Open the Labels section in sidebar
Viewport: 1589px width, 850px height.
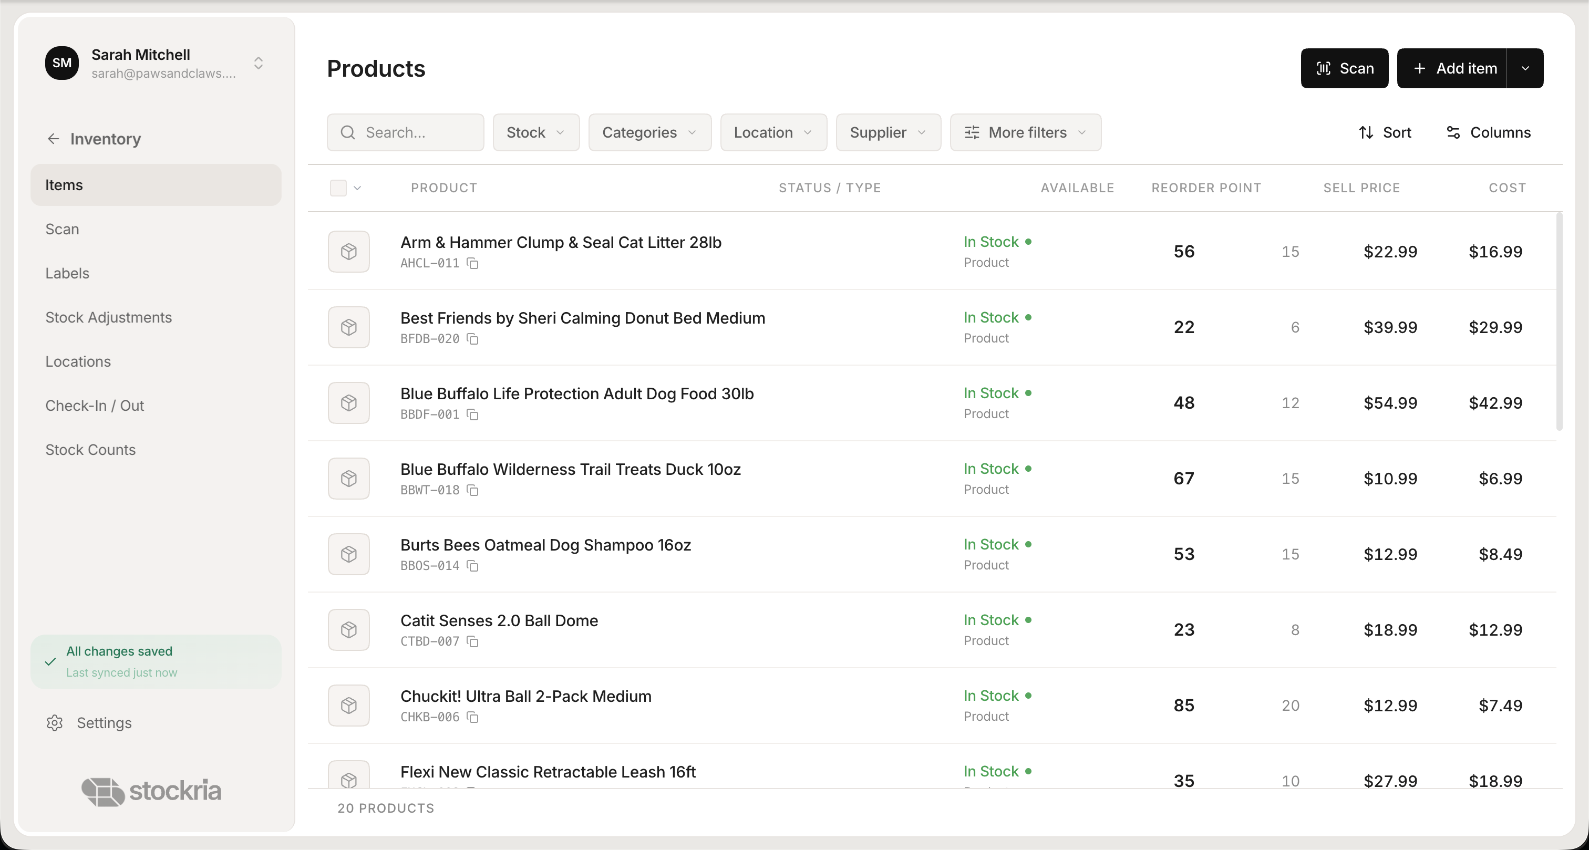pyautogui.click(x=67, y=273)
